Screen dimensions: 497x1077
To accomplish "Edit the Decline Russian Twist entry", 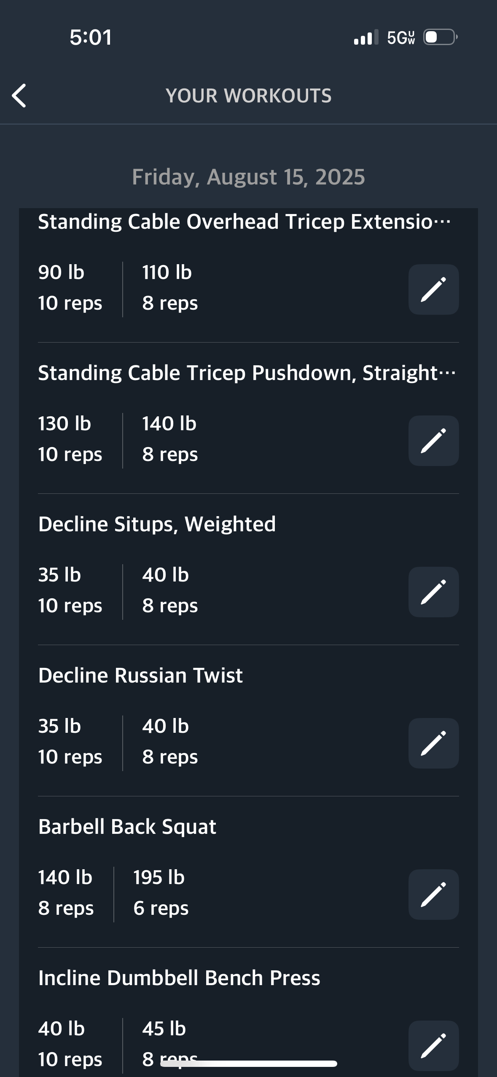I will coord(433,743).
